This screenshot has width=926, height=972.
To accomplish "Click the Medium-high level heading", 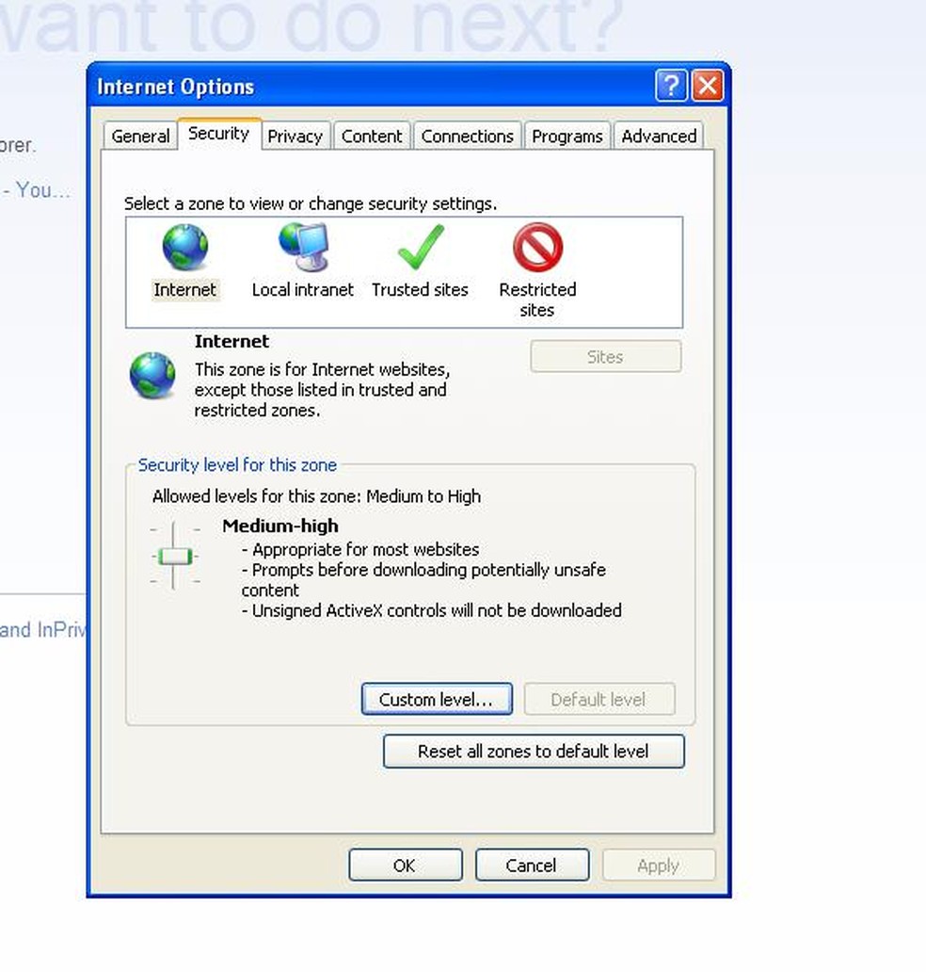I will coord(280,526).
